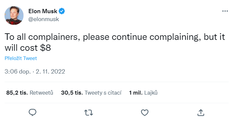
Task: Open the three-dot more options menu
Action: 225,11
